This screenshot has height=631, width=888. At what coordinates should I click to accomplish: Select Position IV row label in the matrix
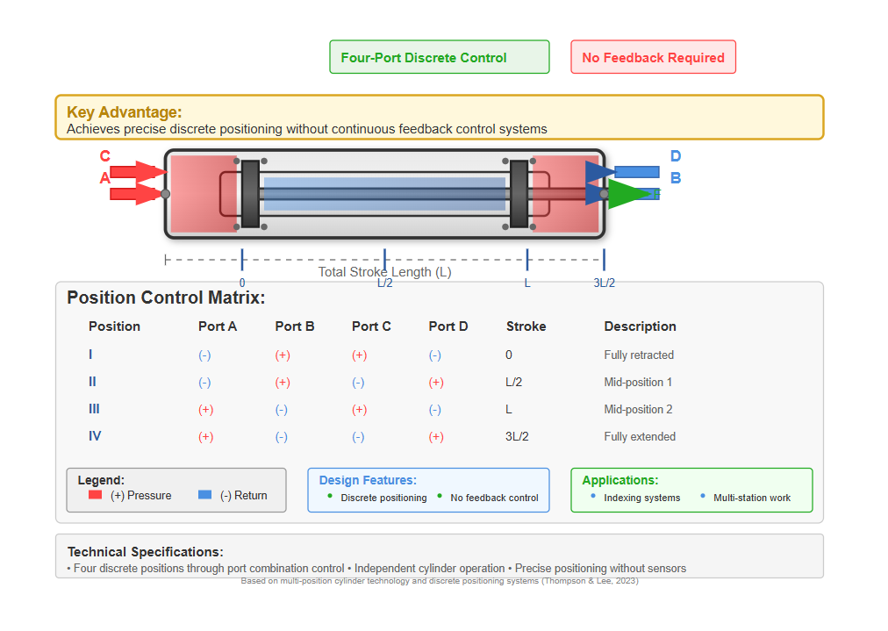(x=95, y=436)
